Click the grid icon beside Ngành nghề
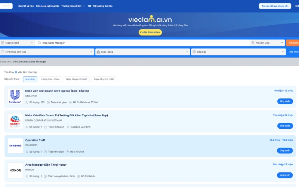The image size is (299, 187). click(3, 43)
